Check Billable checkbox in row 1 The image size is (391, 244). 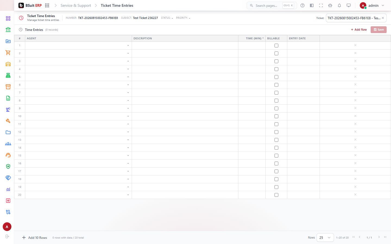(276, 46)
